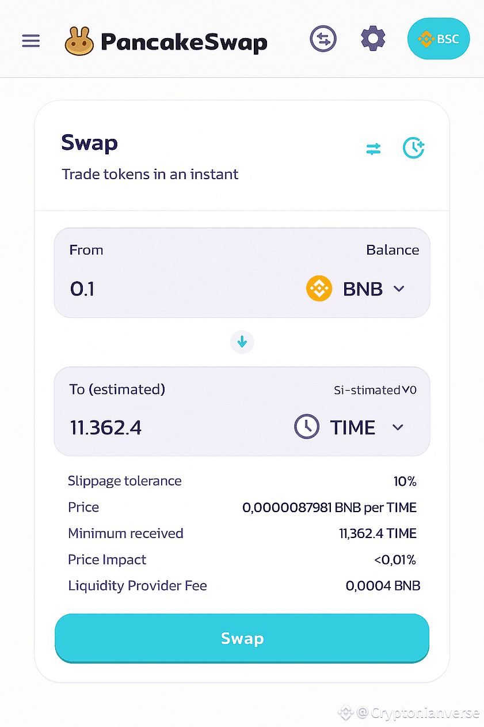Click the PancakeSwap home title
This screenshot has width=484, height=727.
pos(184,41)
